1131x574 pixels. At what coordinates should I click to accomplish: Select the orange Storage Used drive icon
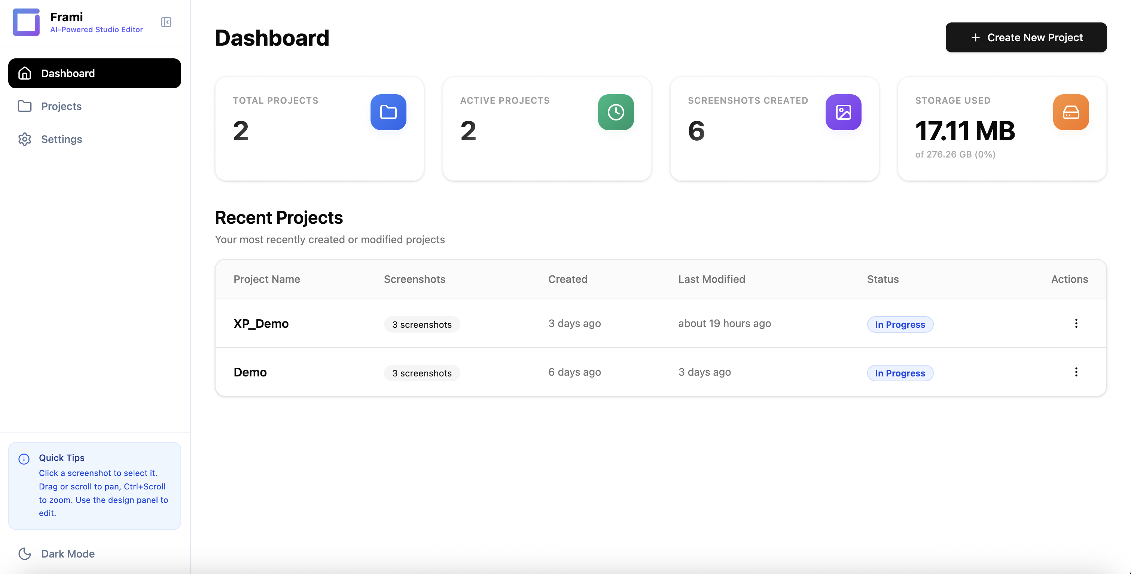1070,112
